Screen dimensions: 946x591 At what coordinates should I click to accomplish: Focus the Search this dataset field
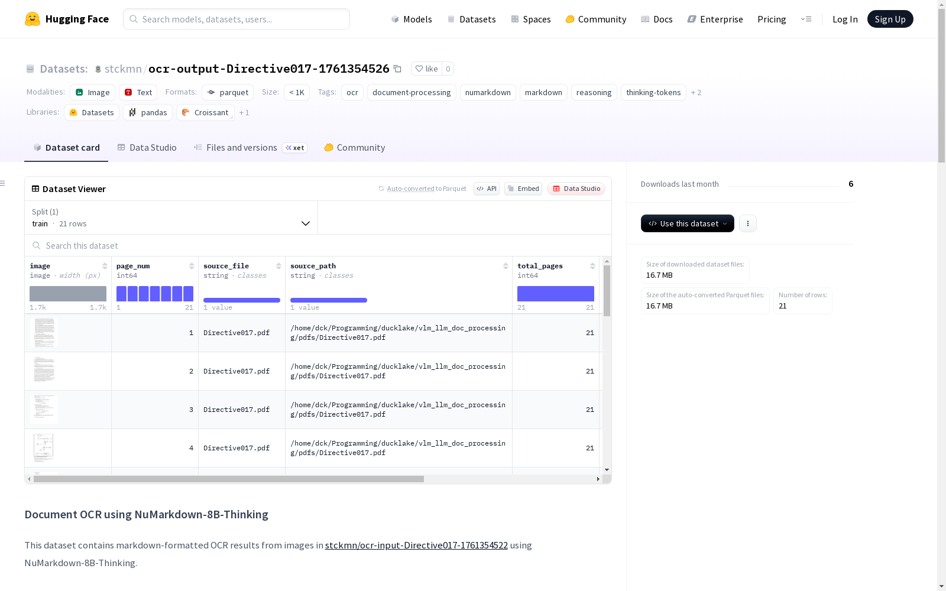pyautogui.click(x=318, y=245)
